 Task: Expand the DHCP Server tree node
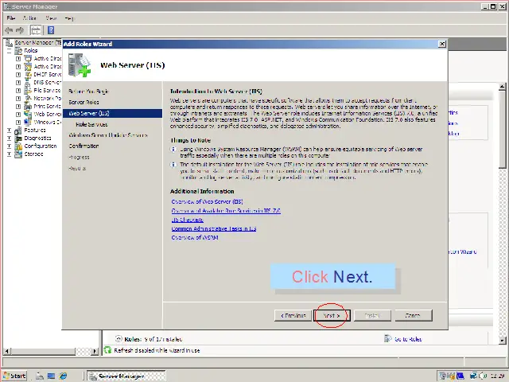click(18, 74)
